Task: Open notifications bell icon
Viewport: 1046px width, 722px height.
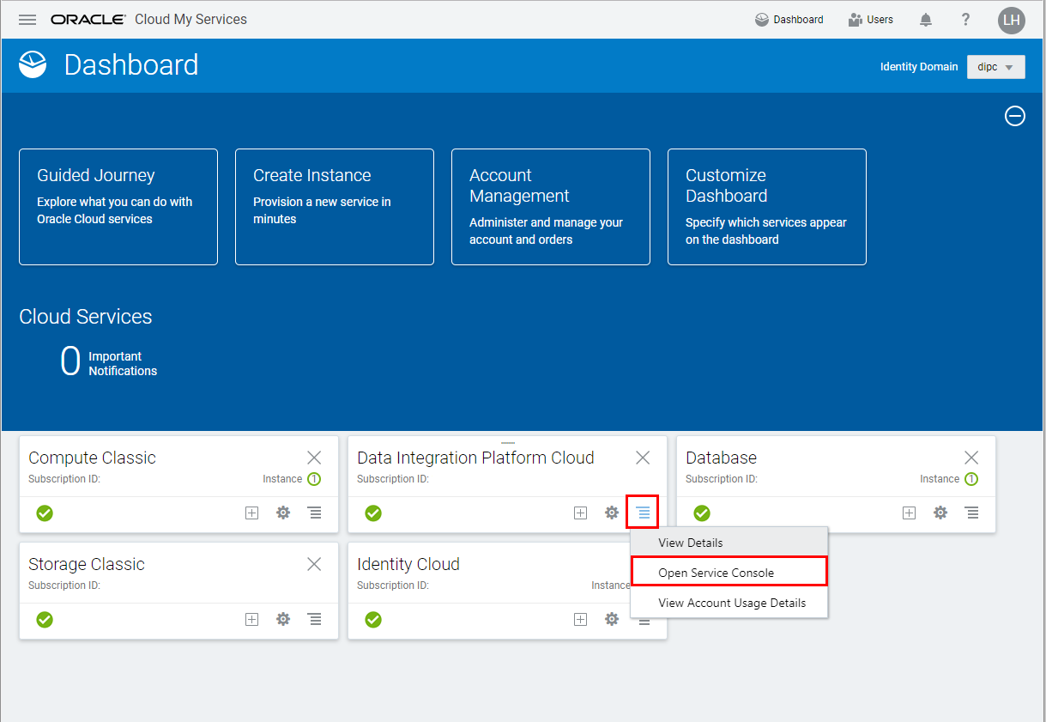Action: tap(926, 20)
